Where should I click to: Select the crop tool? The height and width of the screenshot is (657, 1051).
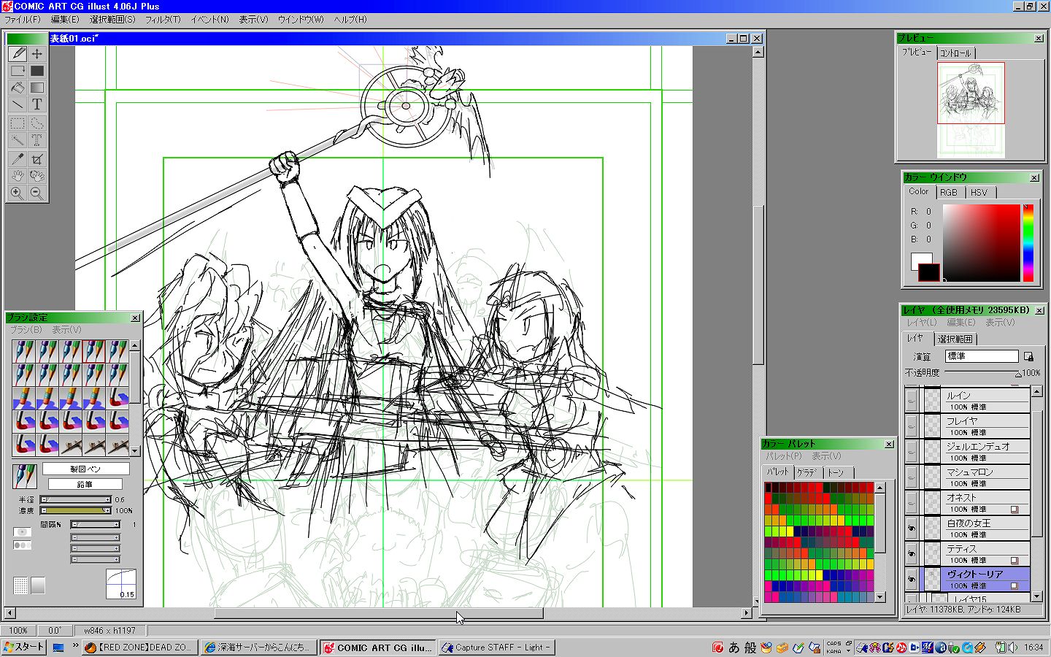37,158
